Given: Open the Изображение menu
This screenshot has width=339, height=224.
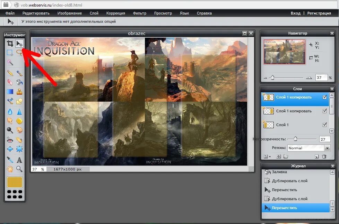Looking at the screenshot, I should point(70,13).
